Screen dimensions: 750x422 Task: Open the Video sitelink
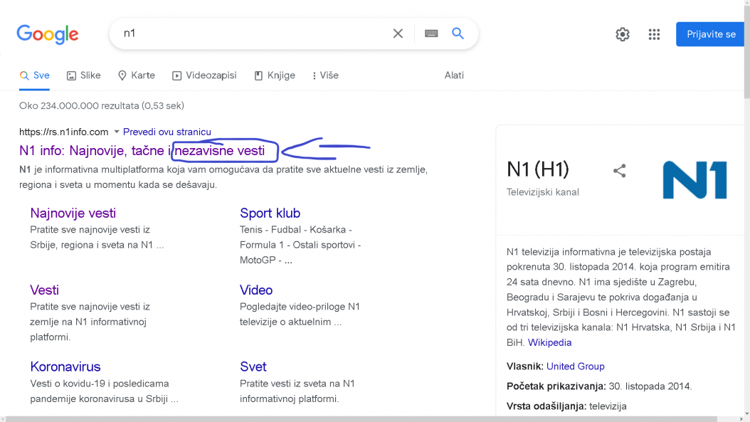point(256,290)
